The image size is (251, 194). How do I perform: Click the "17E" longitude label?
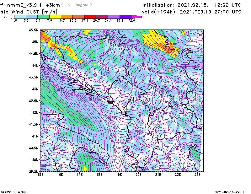tap(80, 175)
